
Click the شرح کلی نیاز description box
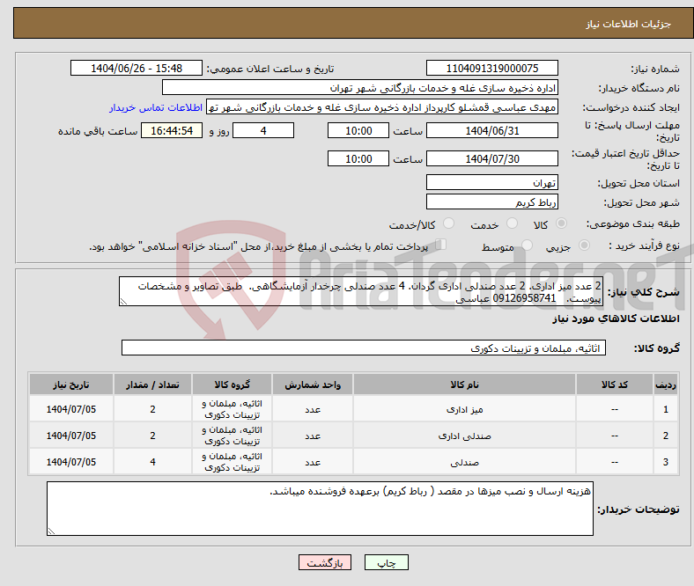[x=362, y=292]
